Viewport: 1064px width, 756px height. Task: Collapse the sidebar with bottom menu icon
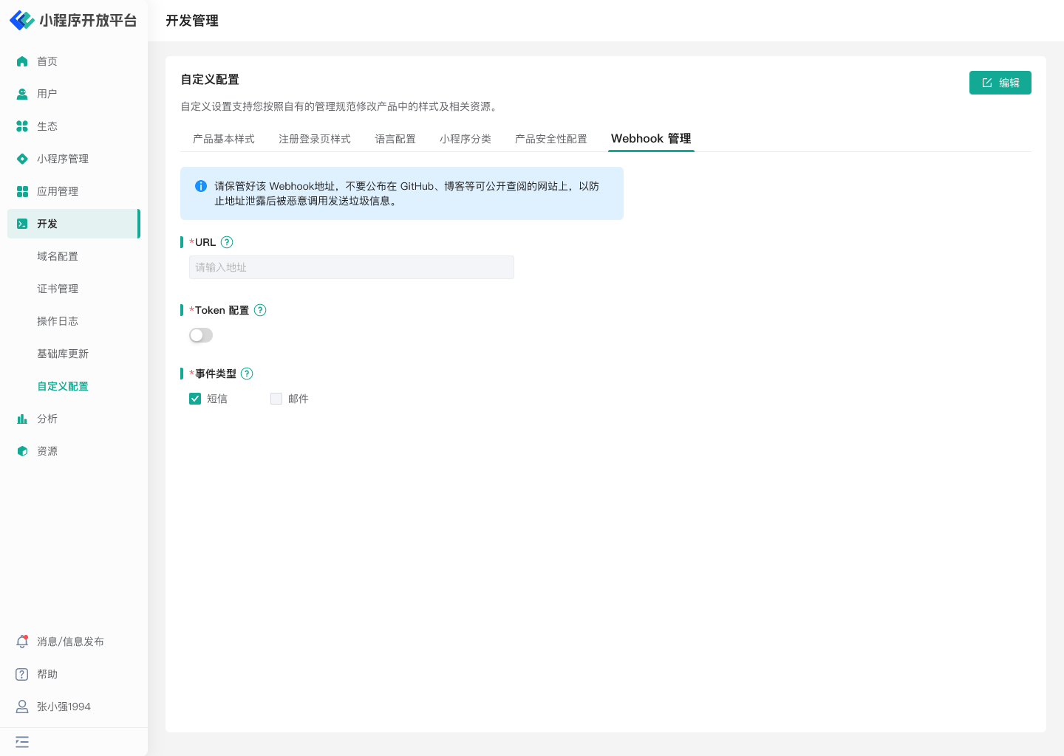point(22,742)
